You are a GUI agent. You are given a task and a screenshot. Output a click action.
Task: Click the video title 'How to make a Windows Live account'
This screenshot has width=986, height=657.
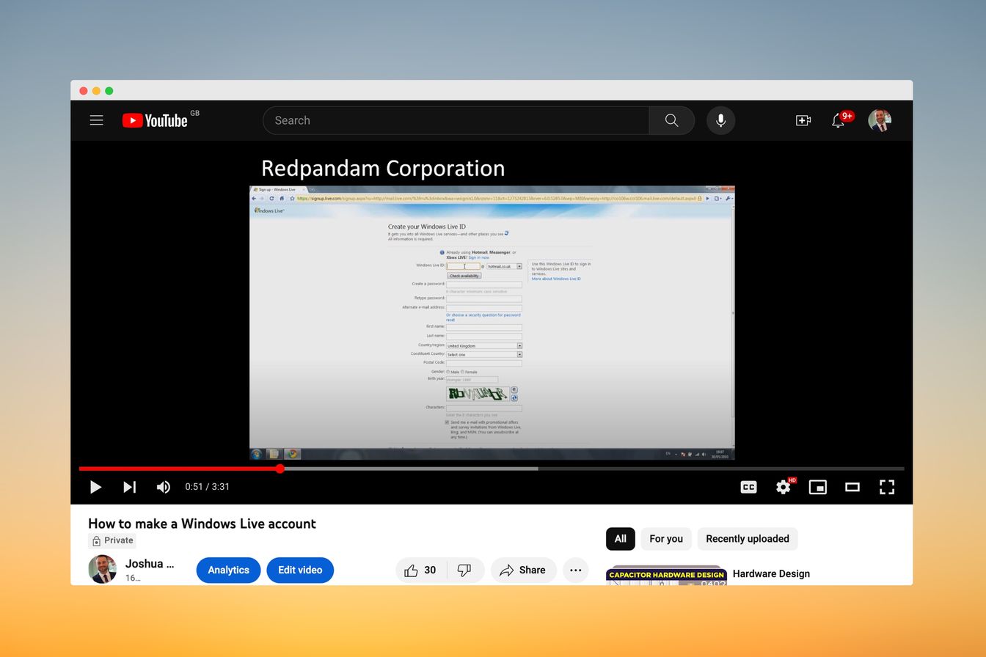[x=202, y=524]
